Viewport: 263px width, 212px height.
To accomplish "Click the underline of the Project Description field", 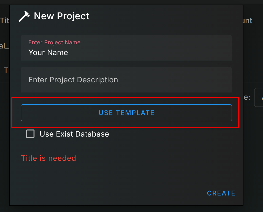I will 126,93.
